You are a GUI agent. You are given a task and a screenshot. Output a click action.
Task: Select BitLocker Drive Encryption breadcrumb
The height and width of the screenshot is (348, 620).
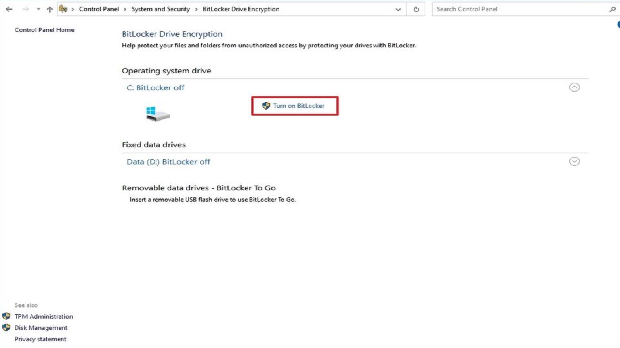241,9
